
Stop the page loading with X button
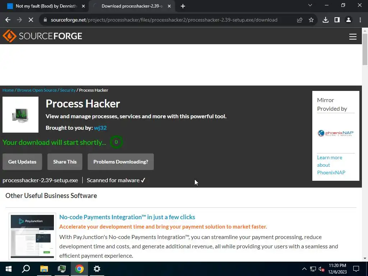(x=31, y=20)
